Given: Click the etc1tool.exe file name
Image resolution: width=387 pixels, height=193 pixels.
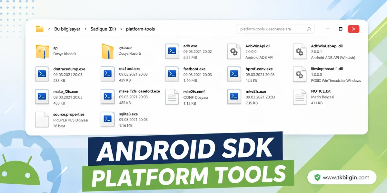Looking at the screenshot, I should pos(130,69).
